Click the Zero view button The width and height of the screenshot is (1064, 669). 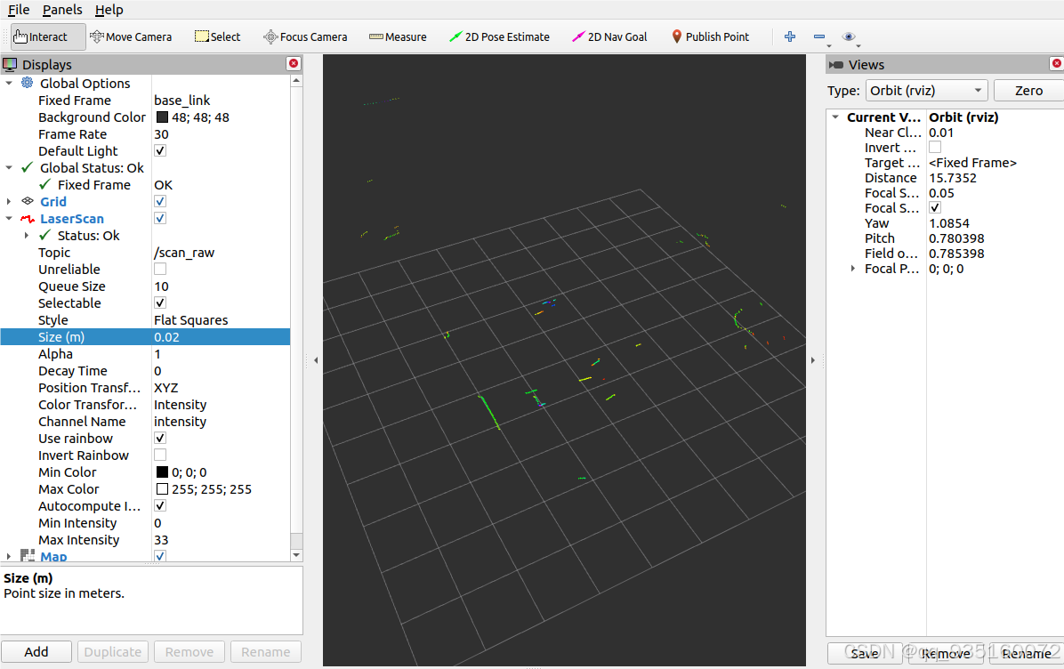tap(1028, 90)
